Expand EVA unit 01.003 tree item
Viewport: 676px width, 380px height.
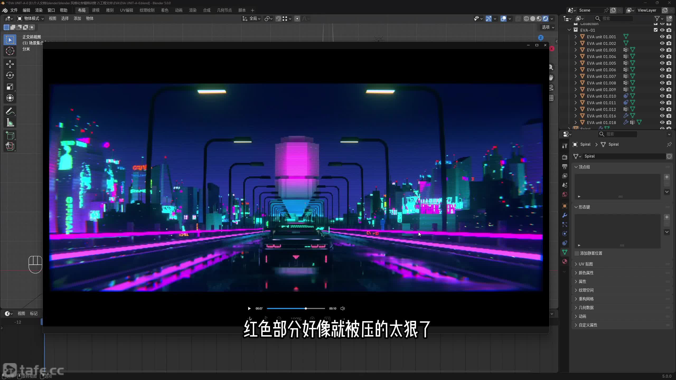coord(576,50)
